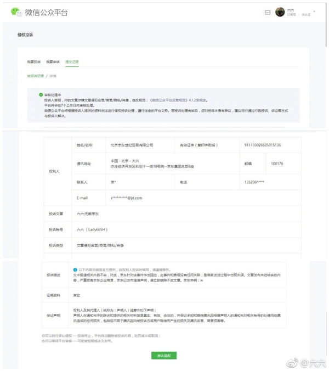Go back via 被投诉记录 breadcrumb
Viewport: 329px width, 371px height.
point(36,75)
